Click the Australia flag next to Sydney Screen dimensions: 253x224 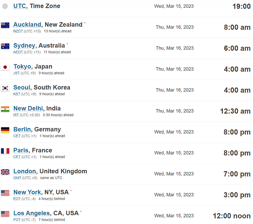tap(5, 46)
